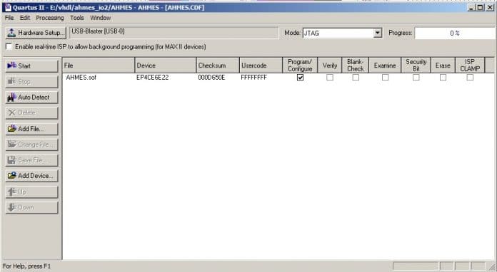
Task: Enable Security Bit checkbox for AHMES.sof
Action: point(416,78)
